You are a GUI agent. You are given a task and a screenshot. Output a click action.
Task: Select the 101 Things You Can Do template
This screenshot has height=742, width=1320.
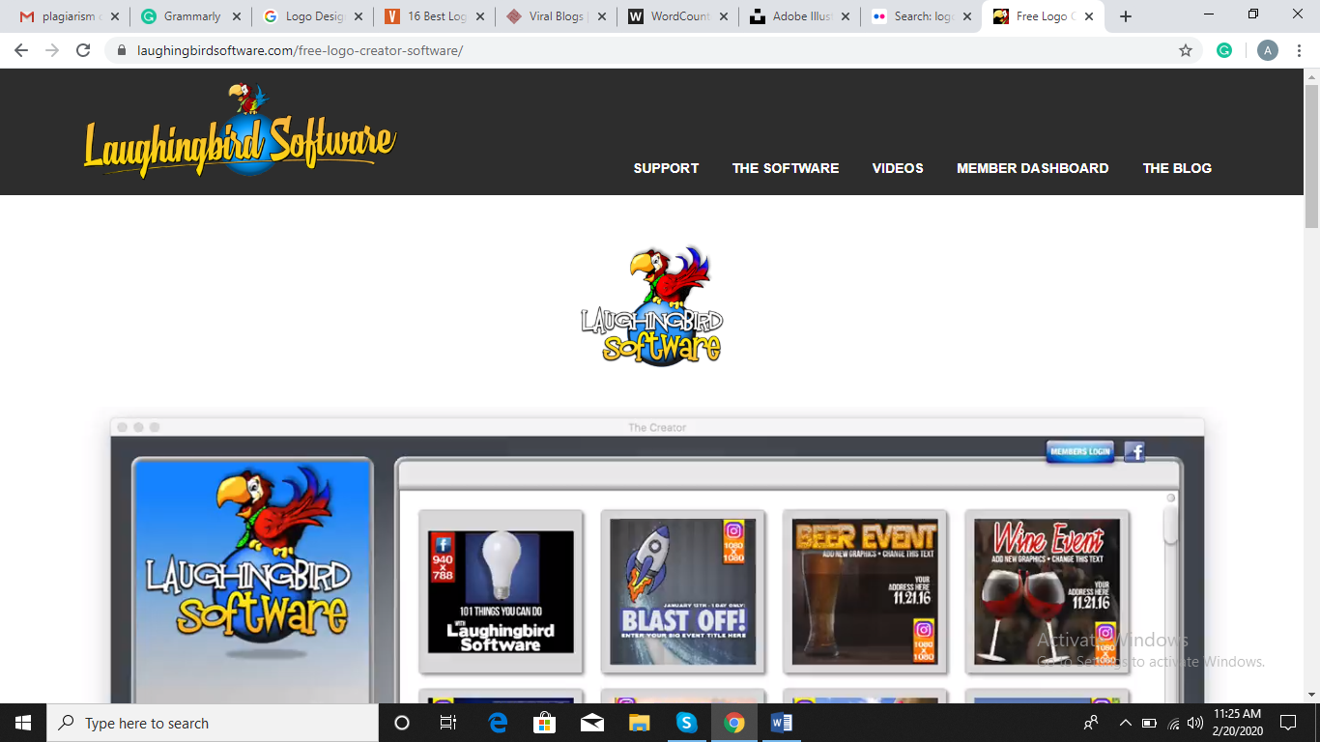501,591
